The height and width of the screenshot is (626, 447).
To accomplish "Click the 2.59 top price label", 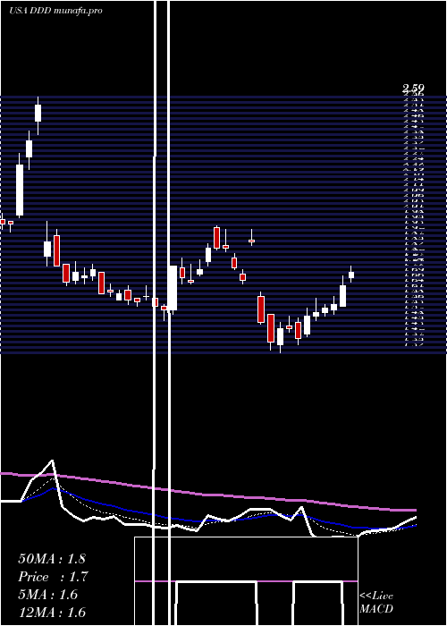I will [413, 88].
